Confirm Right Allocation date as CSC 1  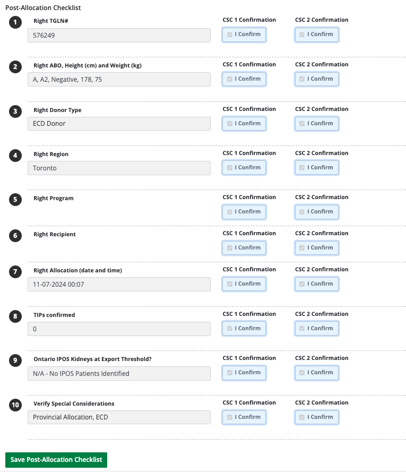pyautogui.click(x=244, y=284)
